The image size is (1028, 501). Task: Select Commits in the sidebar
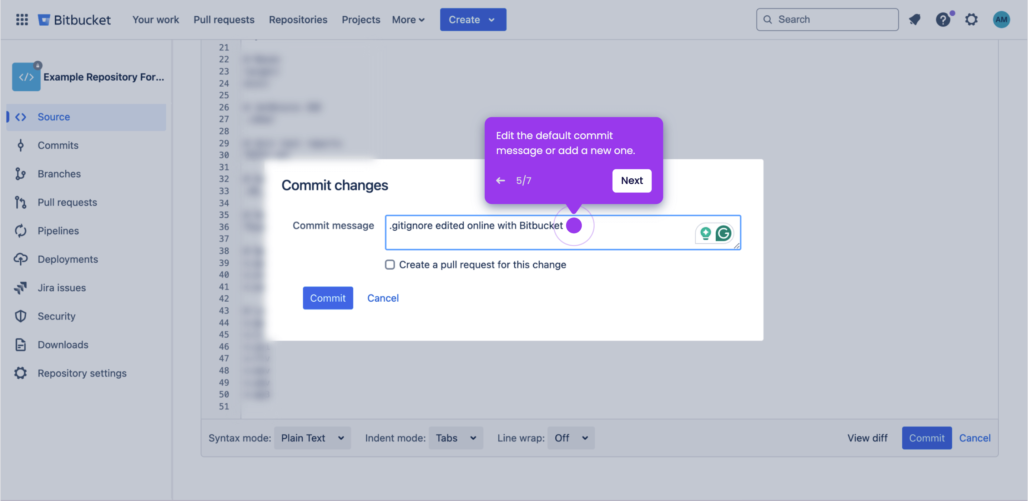click(86, 145)
